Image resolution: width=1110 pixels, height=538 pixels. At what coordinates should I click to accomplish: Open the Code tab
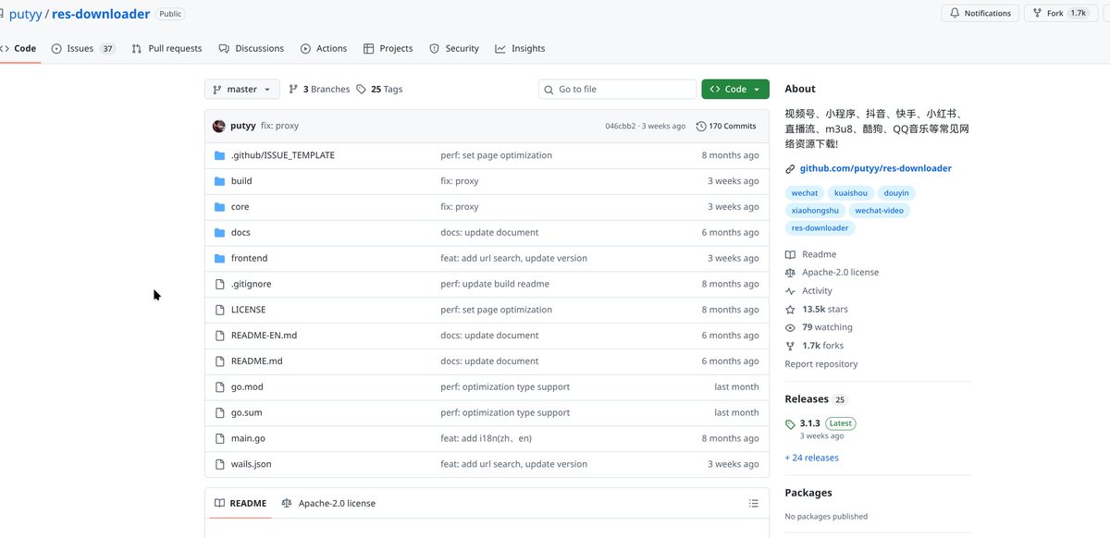point(19,48)
